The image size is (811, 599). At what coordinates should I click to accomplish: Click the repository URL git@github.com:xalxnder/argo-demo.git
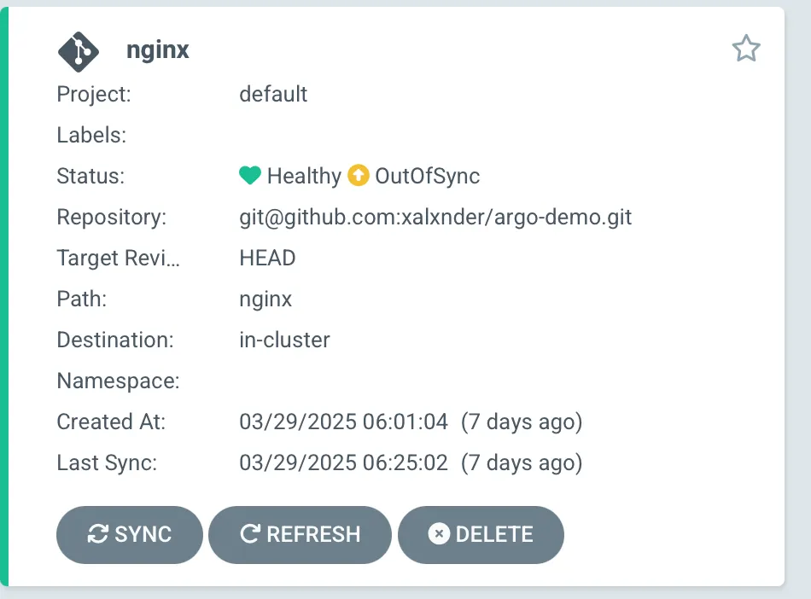pyautogui.click(x=435, y=217)
